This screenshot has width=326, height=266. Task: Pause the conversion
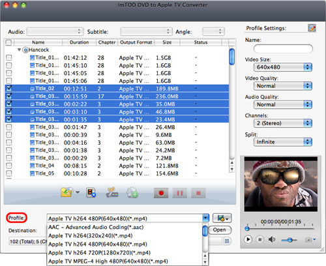pyautogui.click(x=180, y=193)
